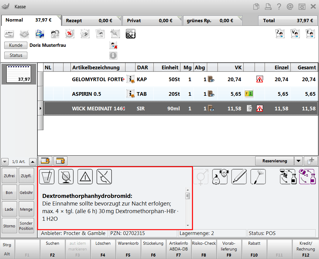Click the stock eye icon in ASPIRIN row
The image size is (319, 259).
click(x=211, y=94)
